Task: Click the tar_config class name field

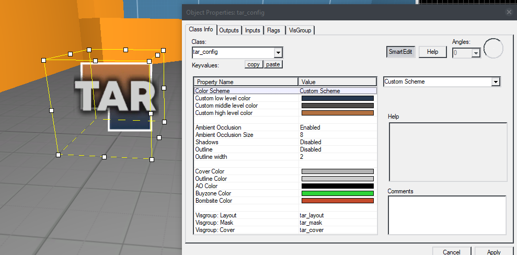Action: click(233, 52)
